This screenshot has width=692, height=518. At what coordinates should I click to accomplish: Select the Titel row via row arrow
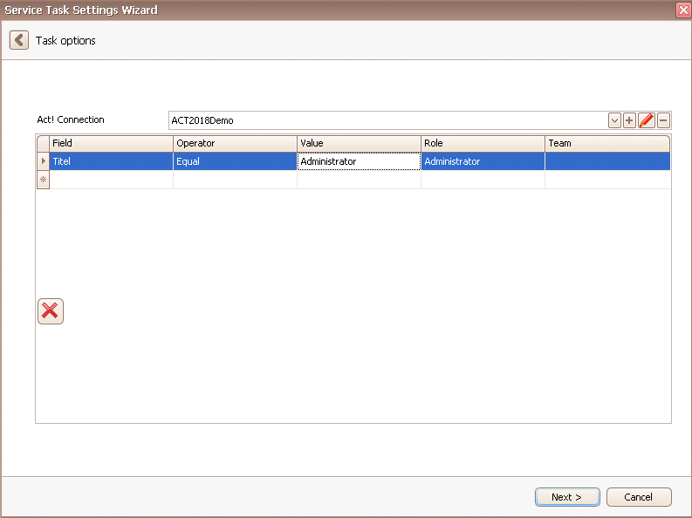point(44,161)
